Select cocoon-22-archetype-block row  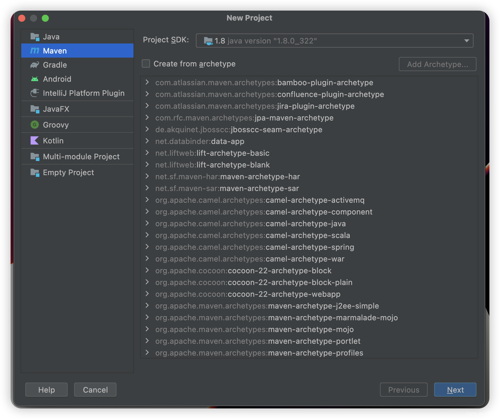[x=309, y=270]
